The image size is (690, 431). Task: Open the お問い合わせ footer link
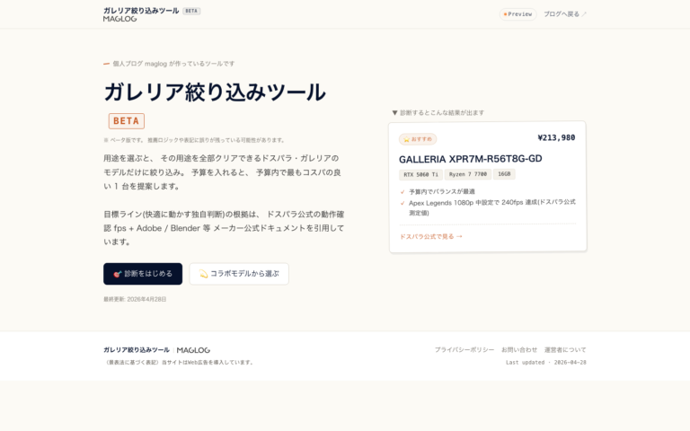(519, 349)
